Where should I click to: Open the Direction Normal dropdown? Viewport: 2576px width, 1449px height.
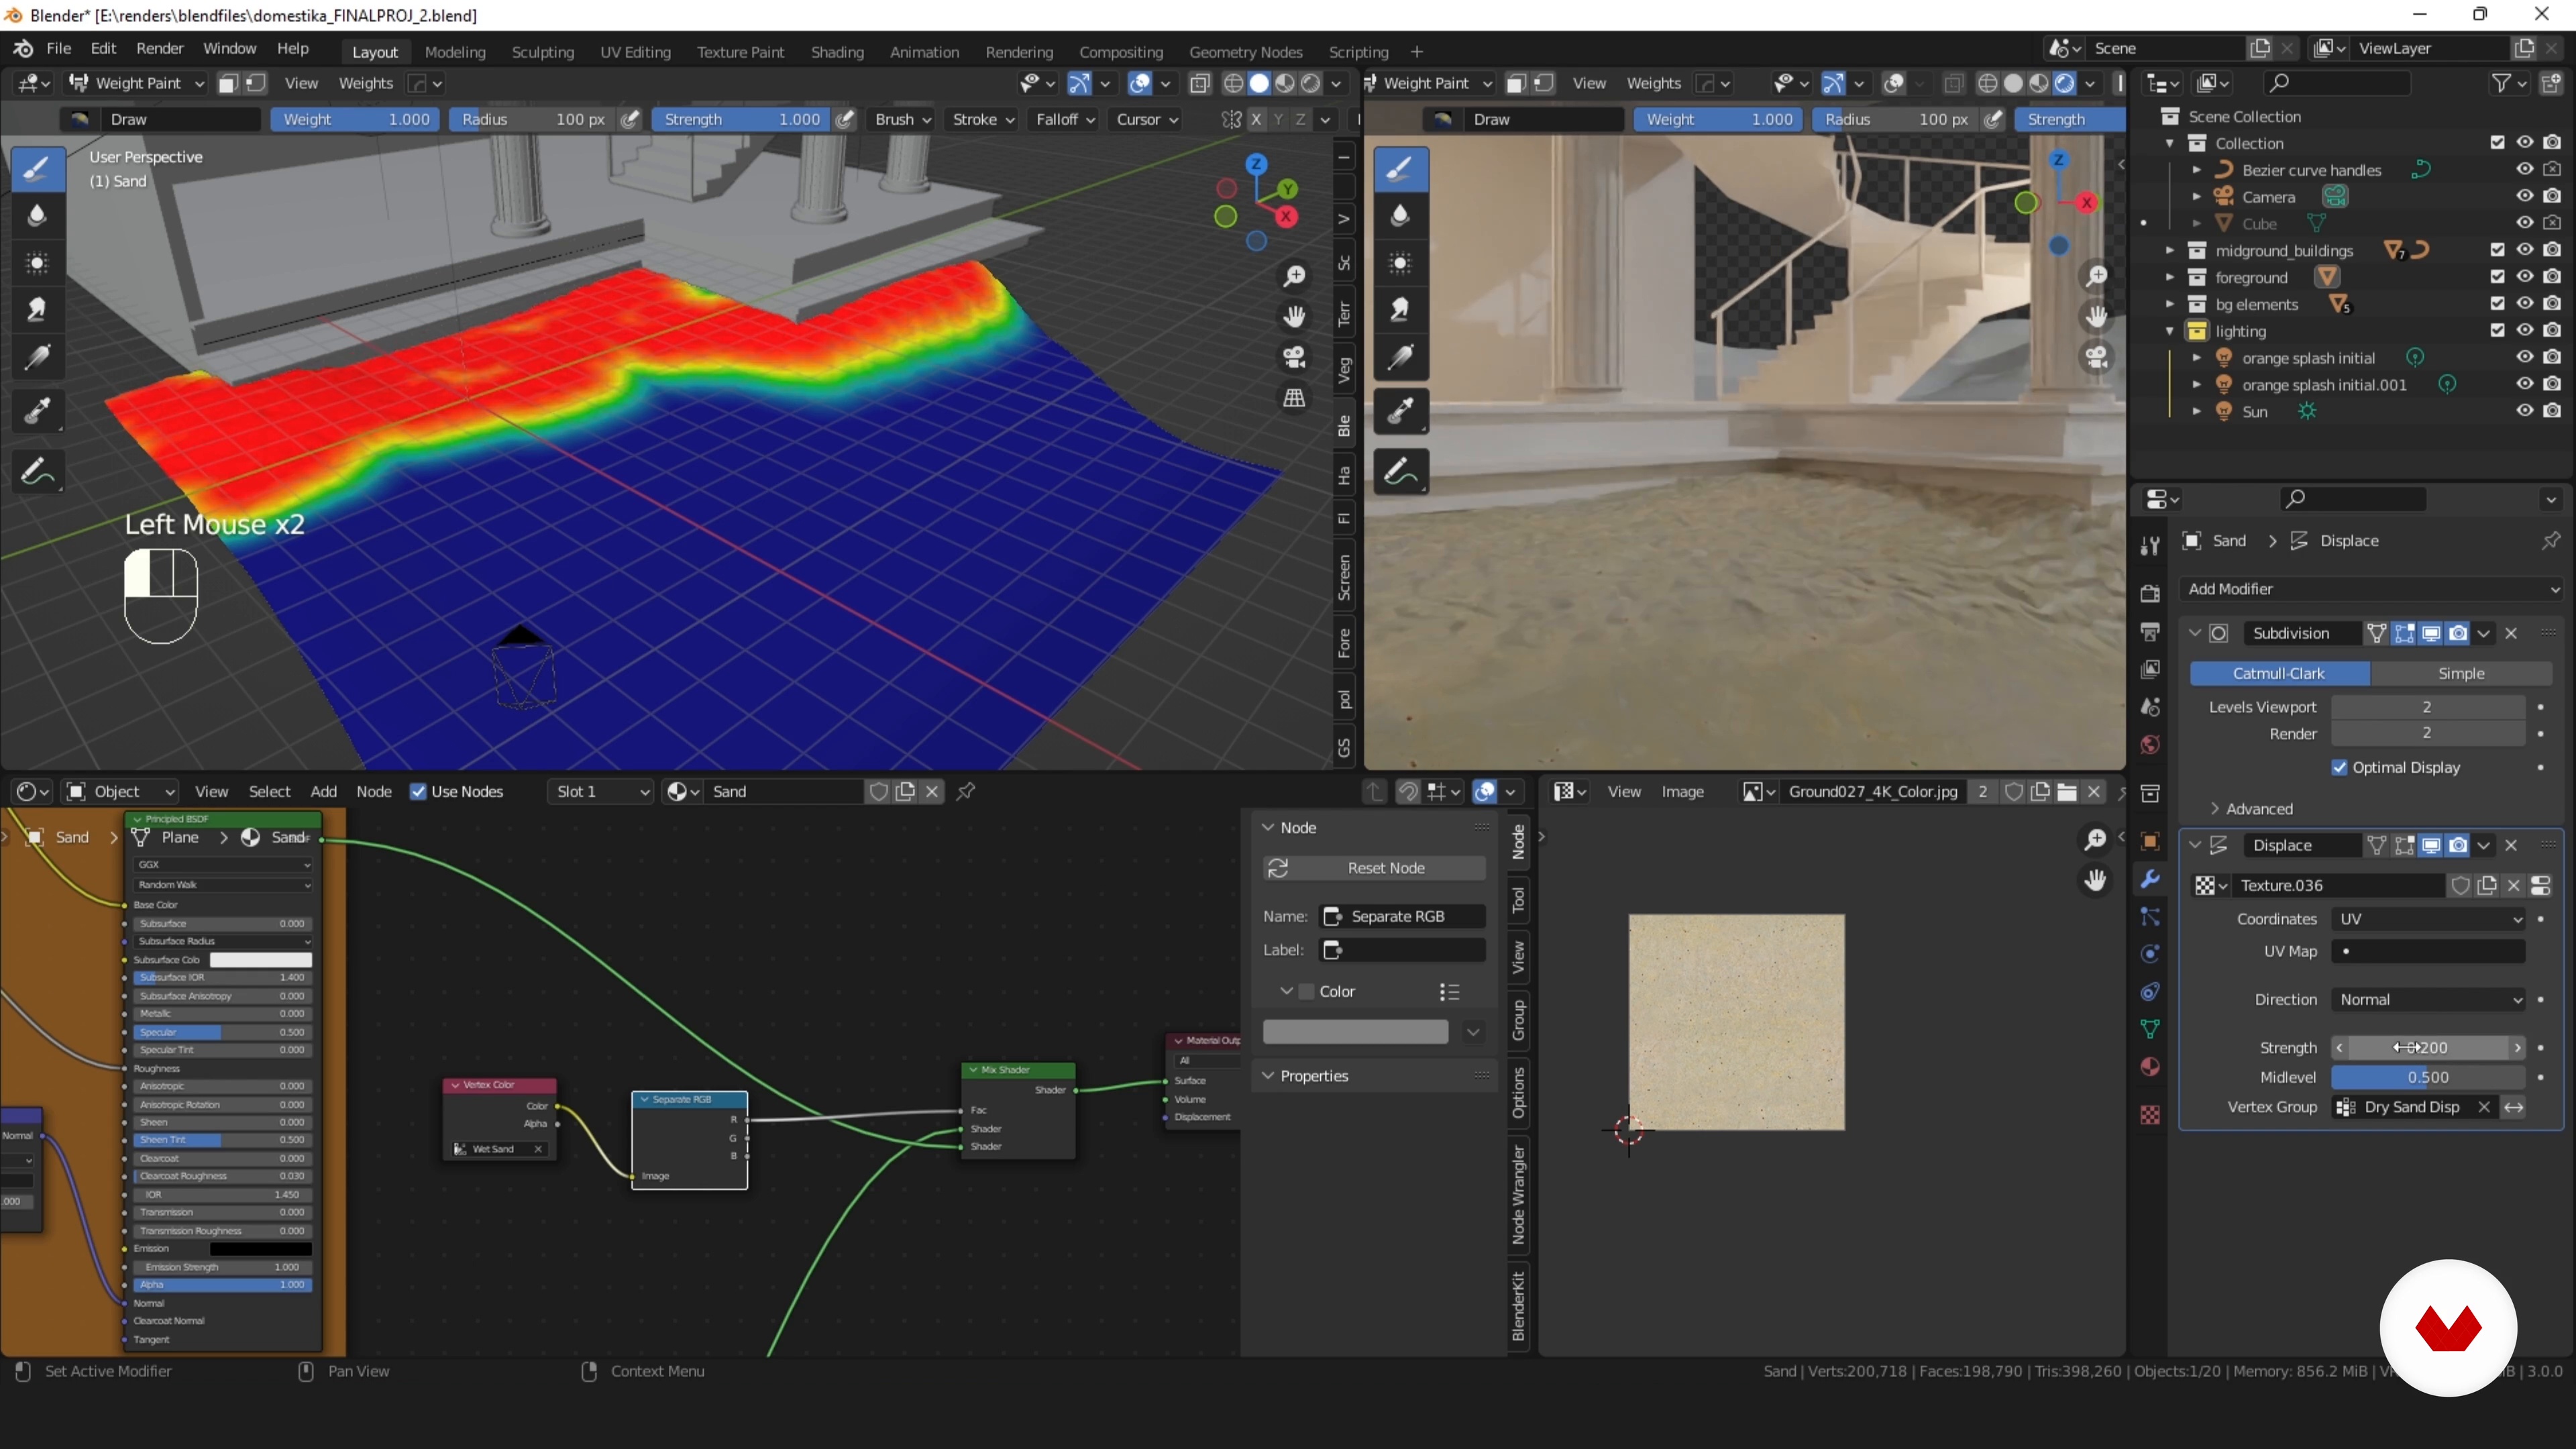[x=2429, y=1000]
